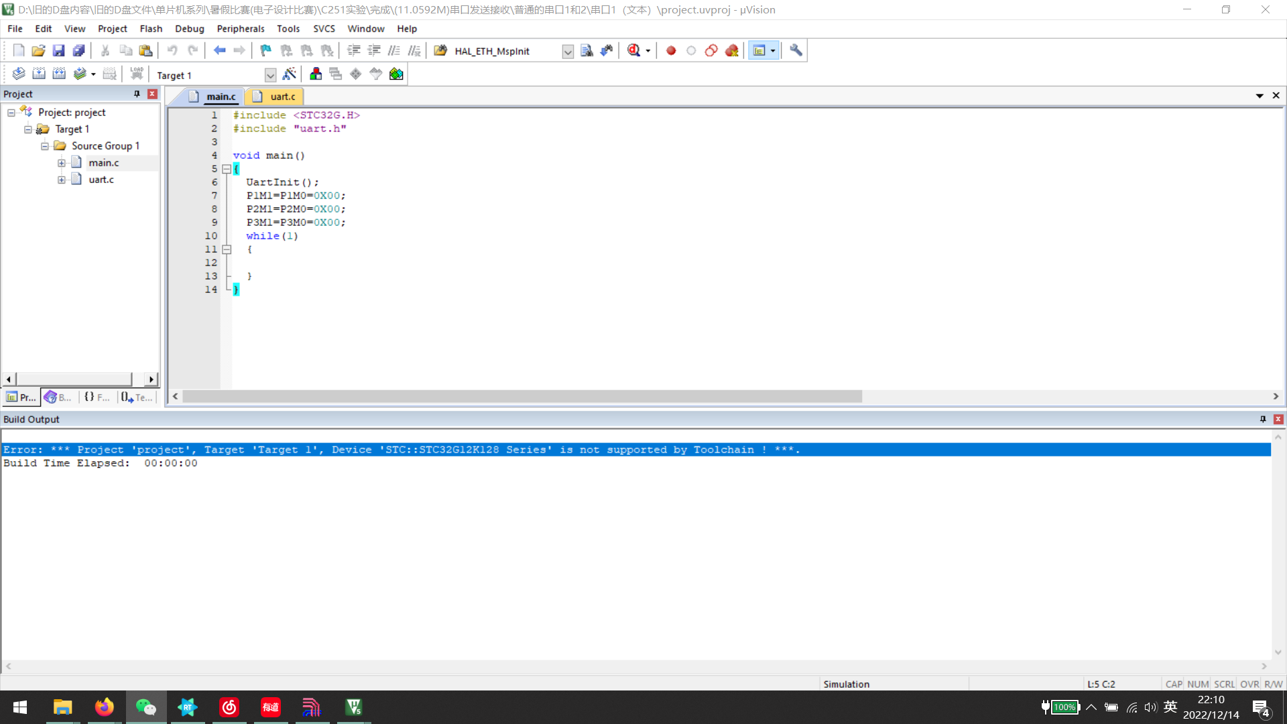Image resolution: width=1287 pixels, height=724 pixels.
Task: Click Build Output scroll down arrow
Action: point(1278,652)
